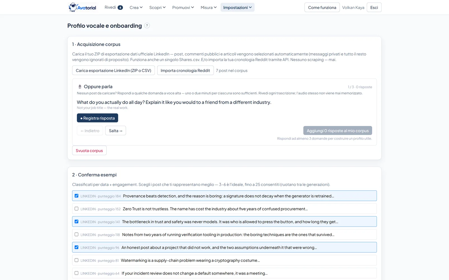Click Come funziona button
This screenshot has height=280, width=449.
pyautogui.click(x=322, y=8)
